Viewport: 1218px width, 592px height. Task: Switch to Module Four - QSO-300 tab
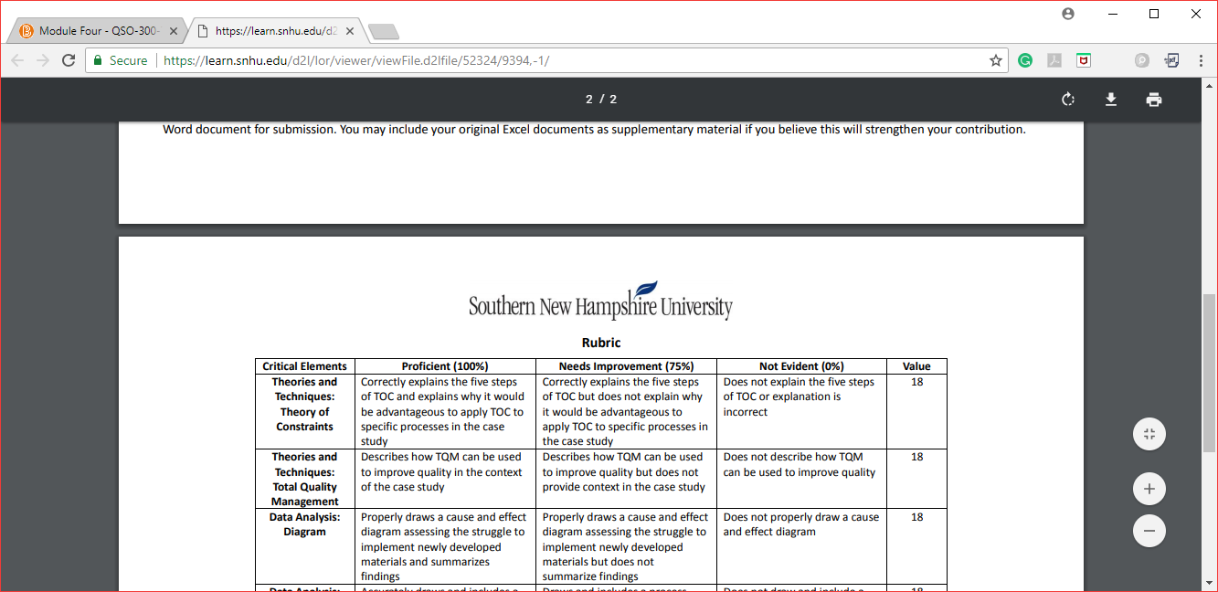(x=96, y=31)
